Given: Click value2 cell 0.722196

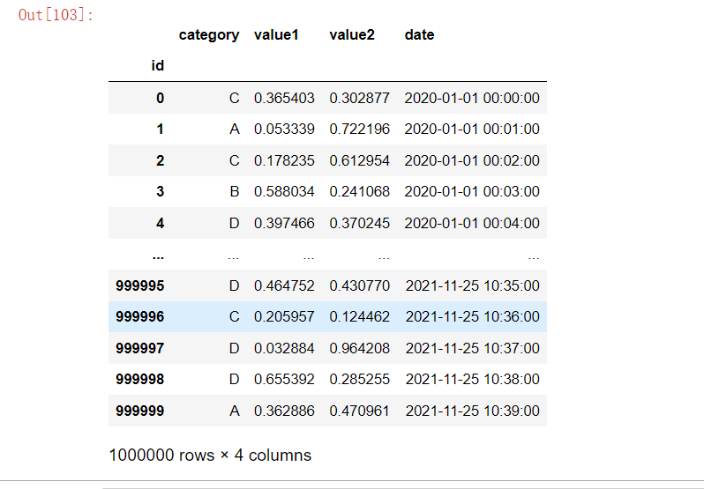Looking at the screenshot, I should click(x=360, y=130).
